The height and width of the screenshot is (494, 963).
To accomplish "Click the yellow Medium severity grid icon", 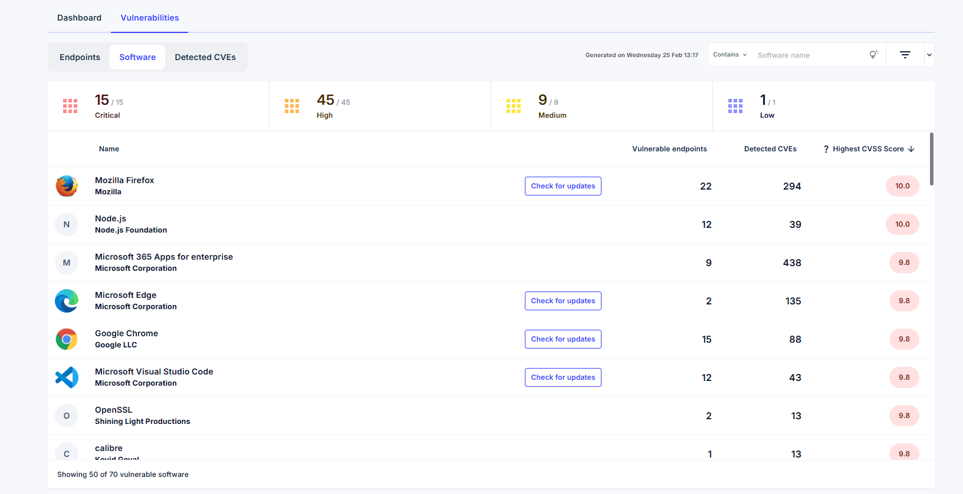I will pyautogui.click(x=514, y=106).
